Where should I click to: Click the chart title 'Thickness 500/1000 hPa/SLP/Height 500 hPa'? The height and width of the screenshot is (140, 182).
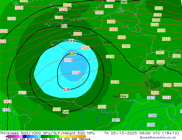47,133
